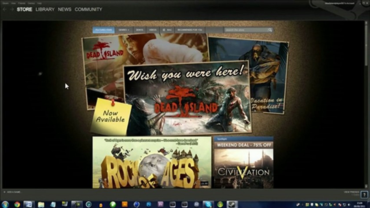Open Google Chrome from the taskbar
This screenshot has height=208, width=370.
pos(17,204)
